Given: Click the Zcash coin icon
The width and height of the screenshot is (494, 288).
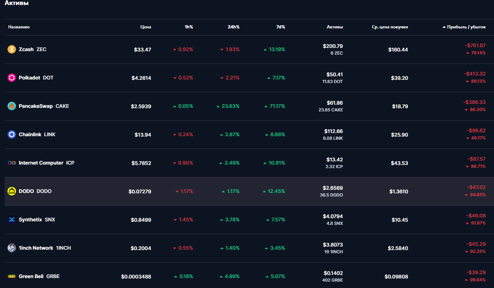Looking at the screenshot, I should point(12,49).
